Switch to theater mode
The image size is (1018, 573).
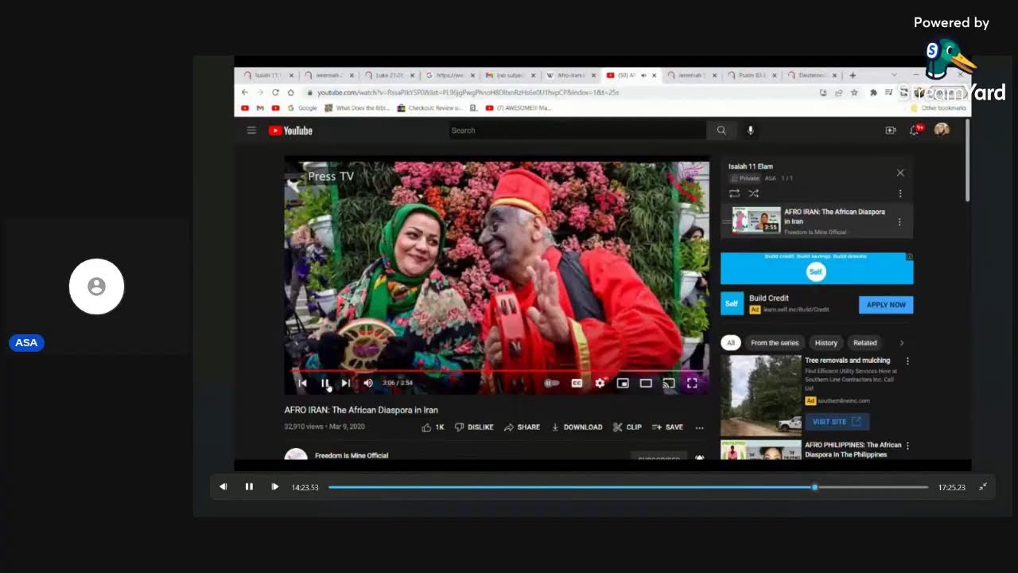tap(646, 383)
